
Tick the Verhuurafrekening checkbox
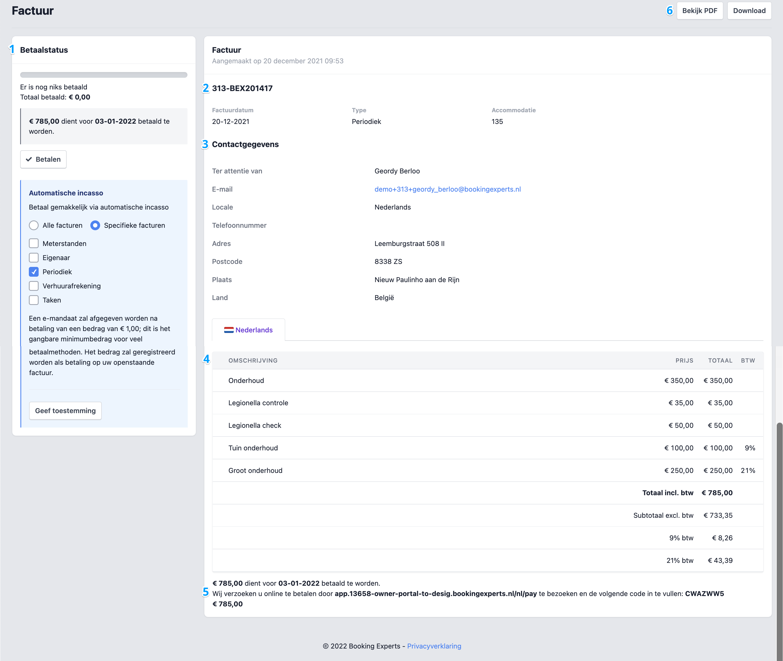(x=34, y=286)
